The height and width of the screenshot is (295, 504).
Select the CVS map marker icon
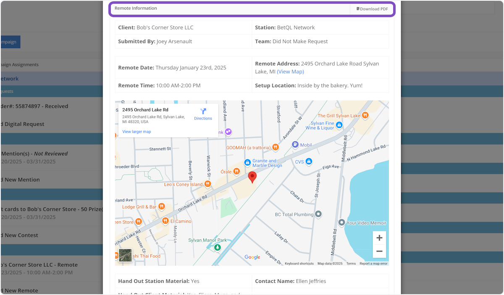309,161
